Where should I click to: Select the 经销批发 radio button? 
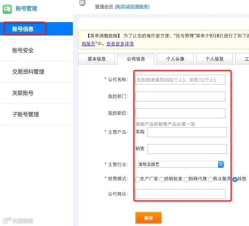point(162,180)
